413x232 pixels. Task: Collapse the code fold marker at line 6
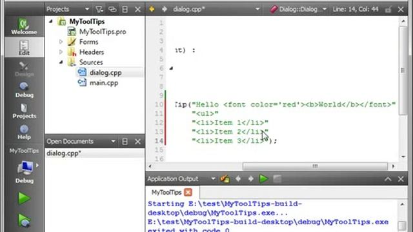(x=171, y=68)
